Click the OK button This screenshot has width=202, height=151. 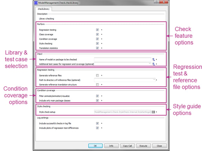[95, 146]
